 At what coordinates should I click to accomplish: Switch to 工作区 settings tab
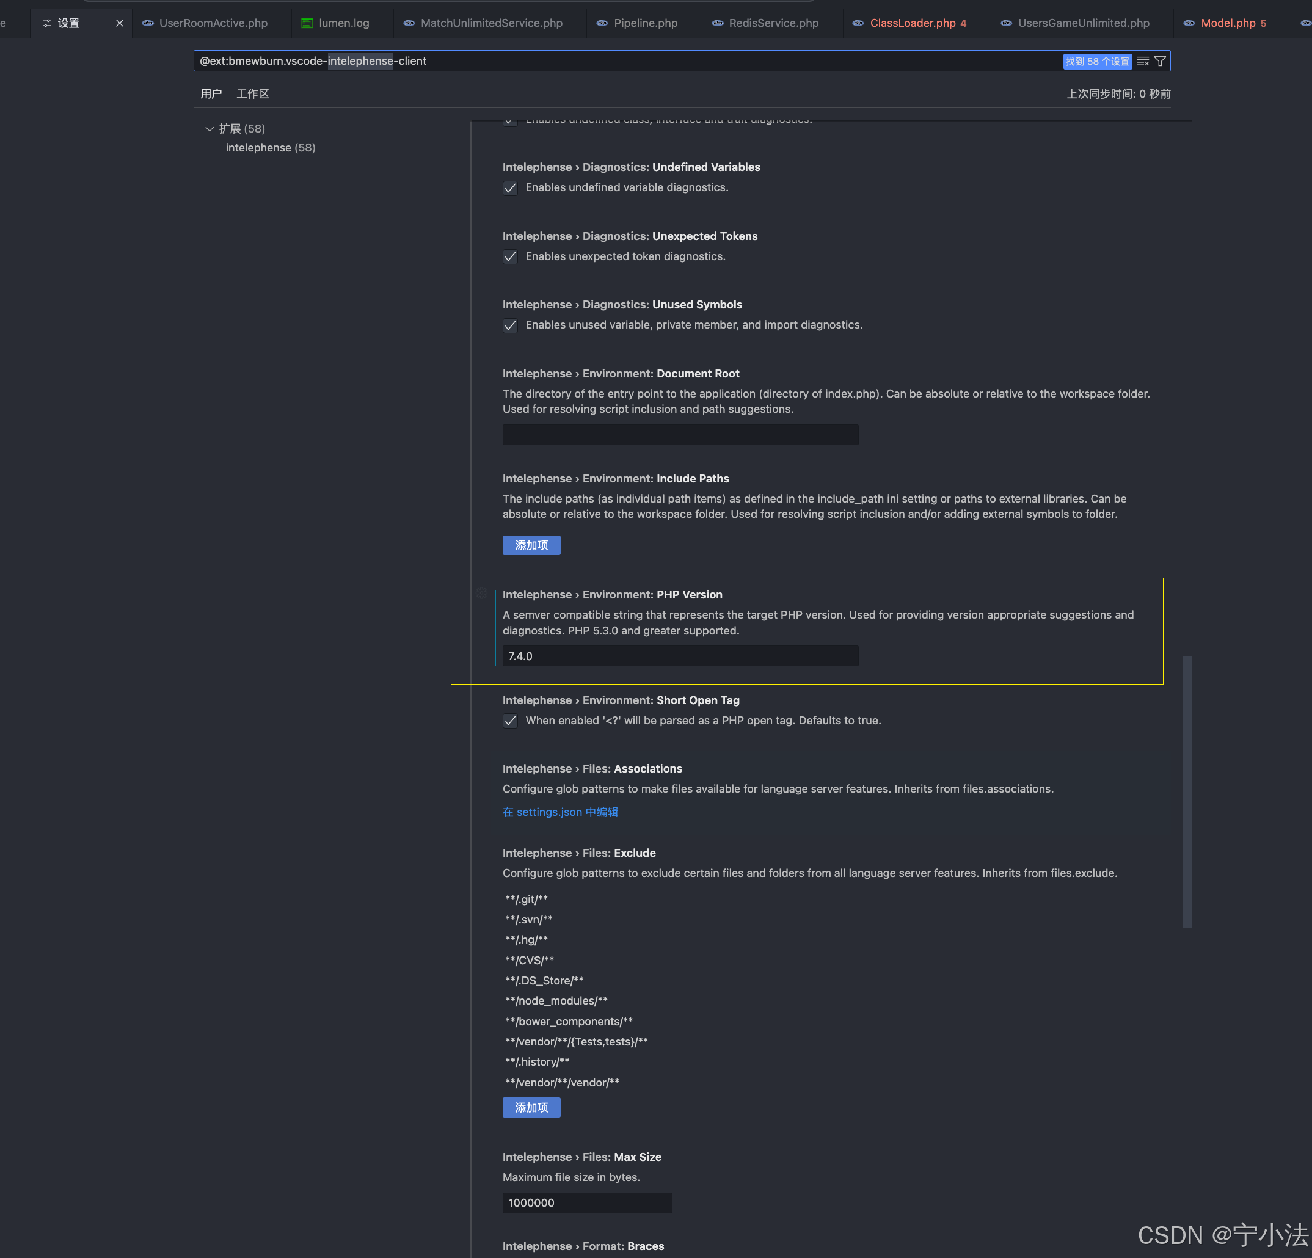252,93
